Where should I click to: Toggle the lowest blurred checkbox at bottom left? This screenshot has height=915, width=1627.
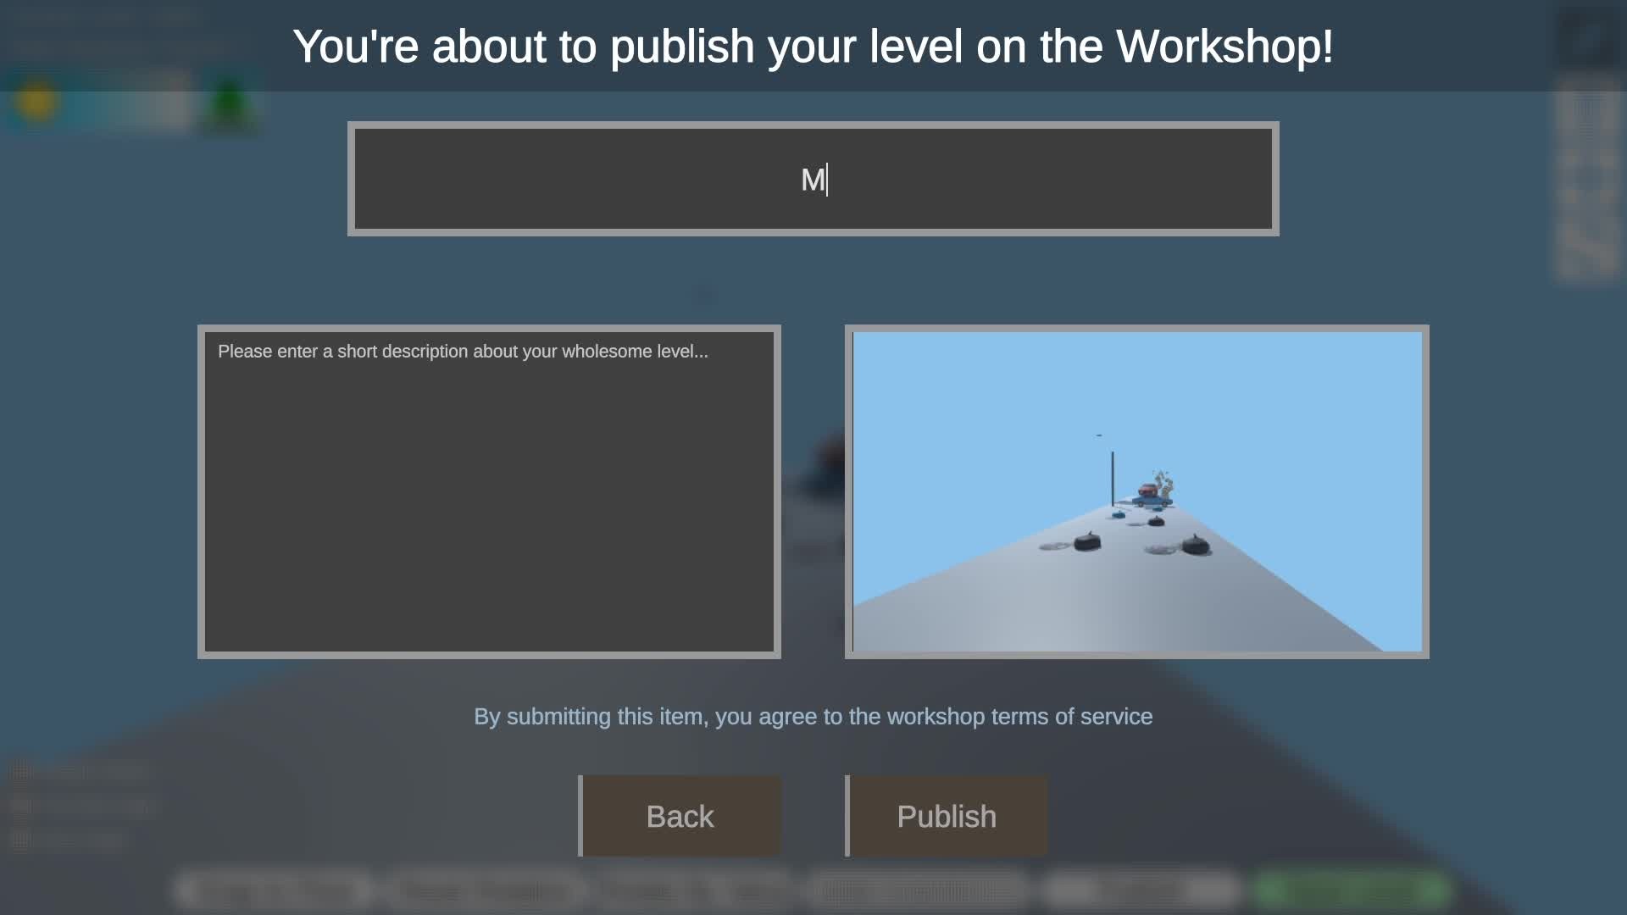[x=20, y=839]
